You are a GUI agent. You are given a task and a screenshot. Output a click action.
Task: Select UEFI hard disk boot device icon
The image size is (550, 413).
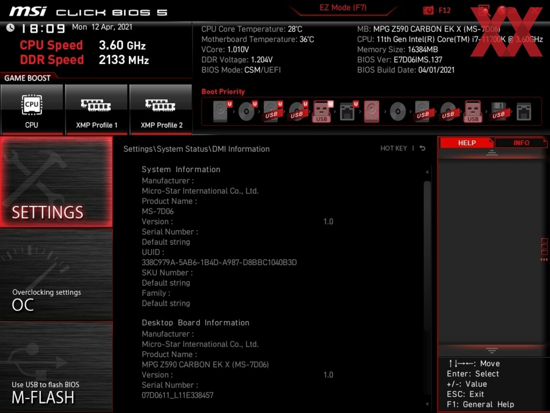point(221,111)
